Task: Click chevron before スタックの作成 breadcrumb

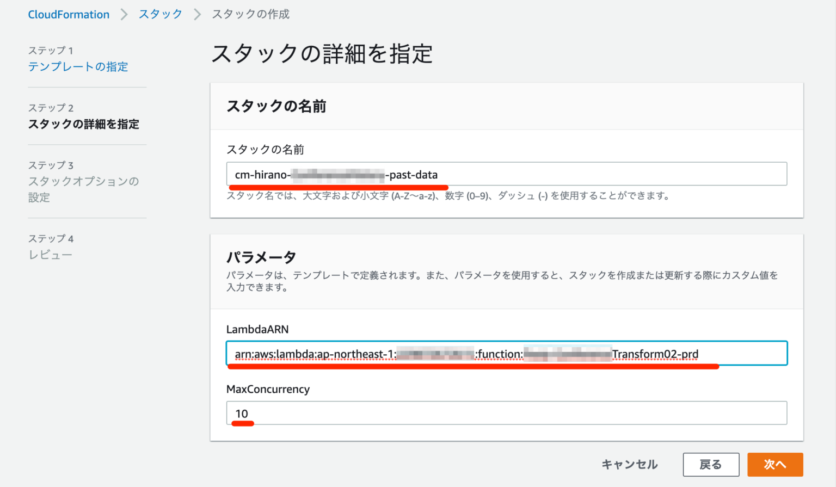Action: click(198, 15)
